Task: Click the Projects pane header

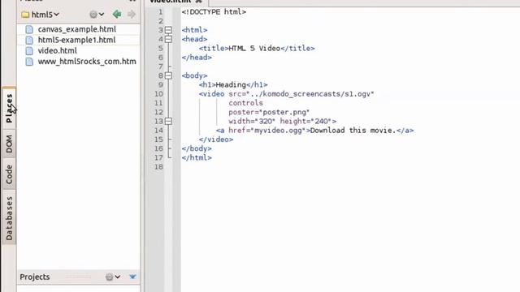Action: pyautogui.click(x=78, y=277)
